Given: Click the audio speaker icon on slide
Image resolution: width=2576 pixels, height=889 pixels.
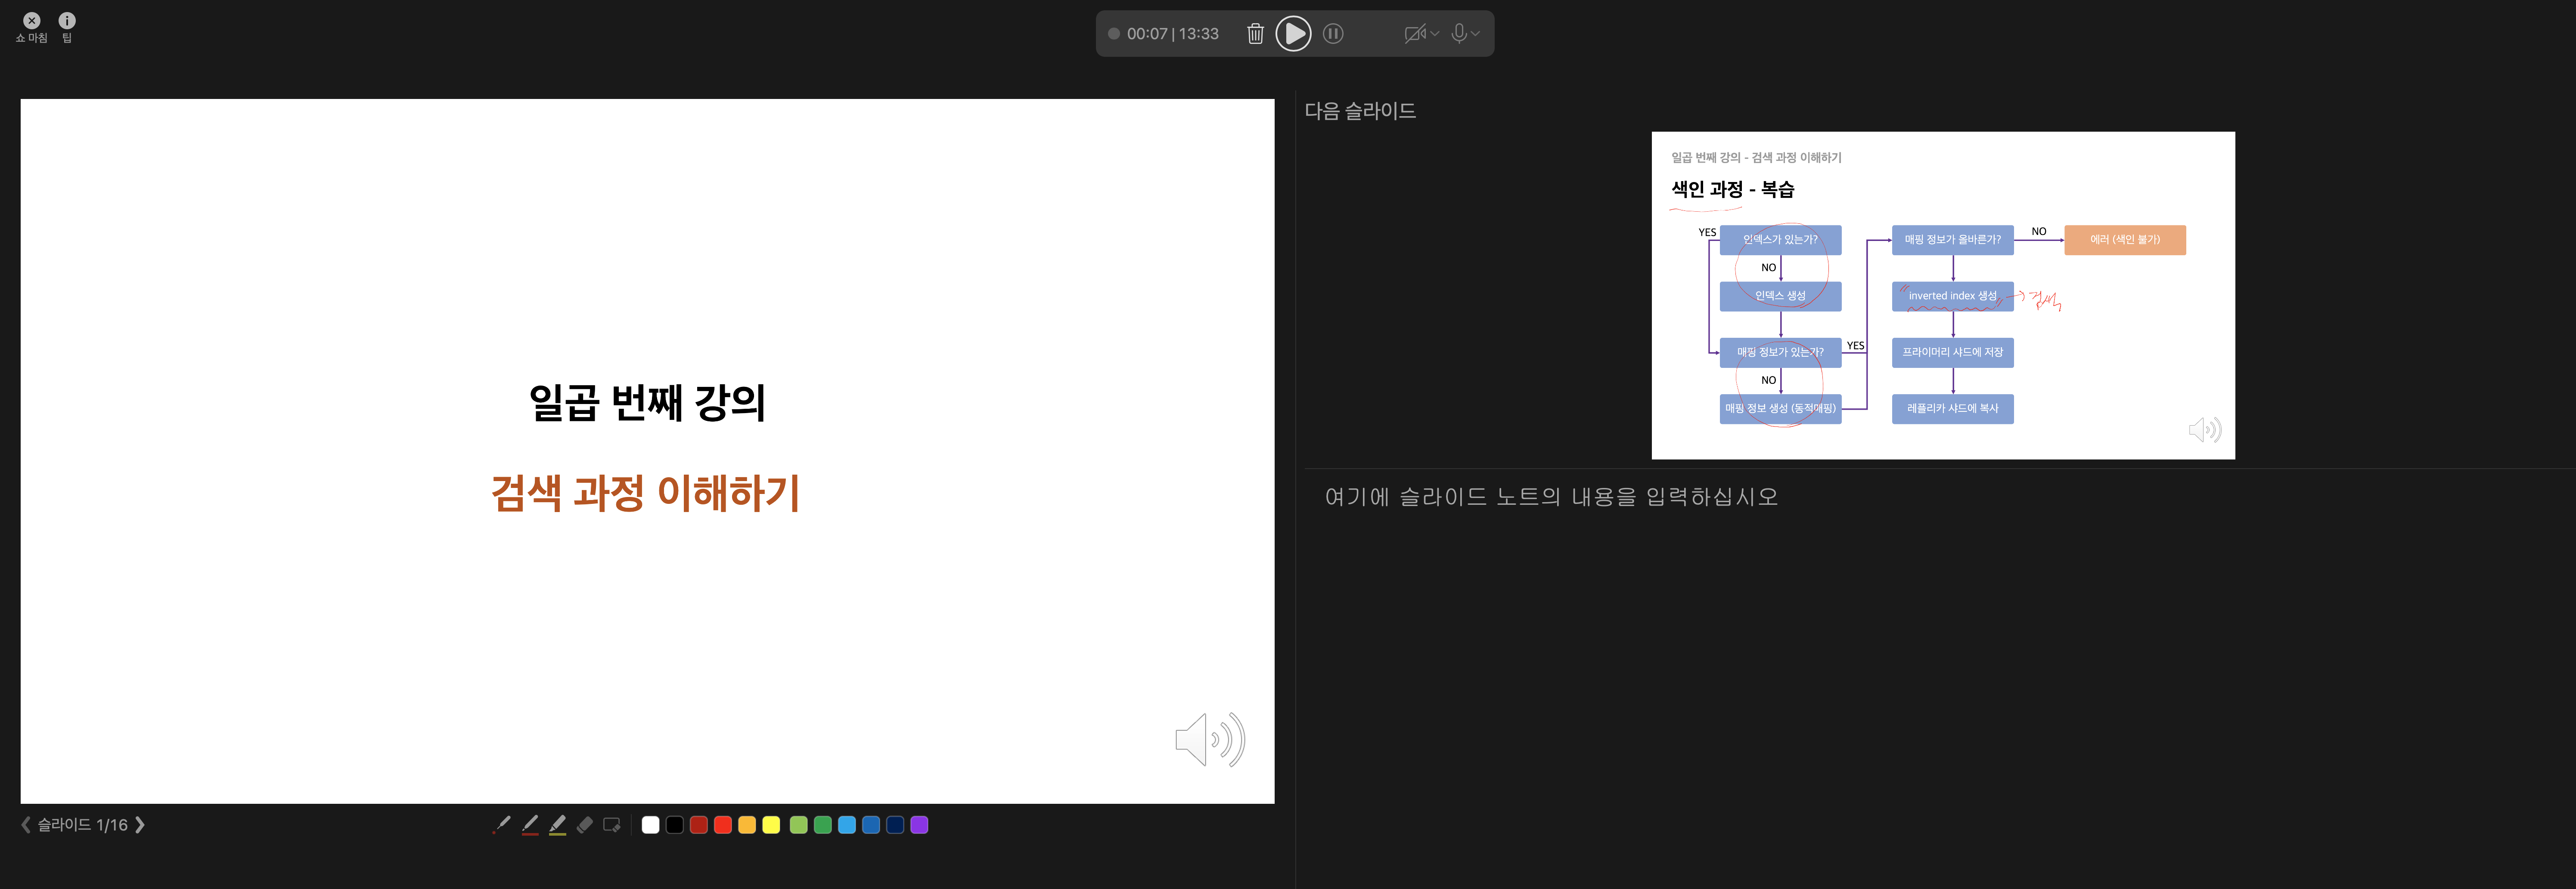Looking at the screenshot, I should (1209, 740).
